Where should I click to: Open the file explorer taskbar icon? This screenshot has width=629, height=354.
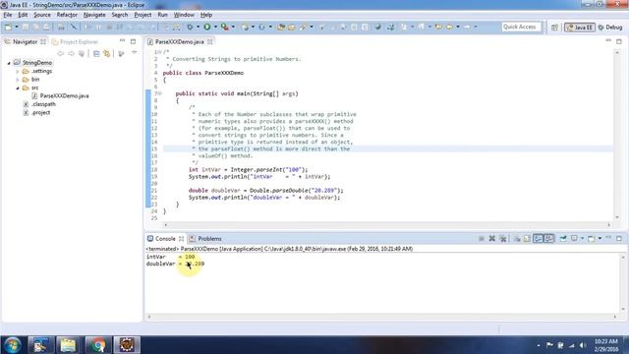(x=68, y=345)
